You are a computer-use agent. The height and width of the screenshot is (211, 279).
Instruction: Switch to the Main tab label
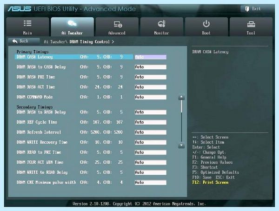click(27, 33)
